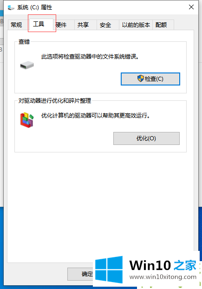Image resolution: width=202 pixels, height=289 pixels.
Task: Click the drive icon in the title bar
Action: click(11, 7)
